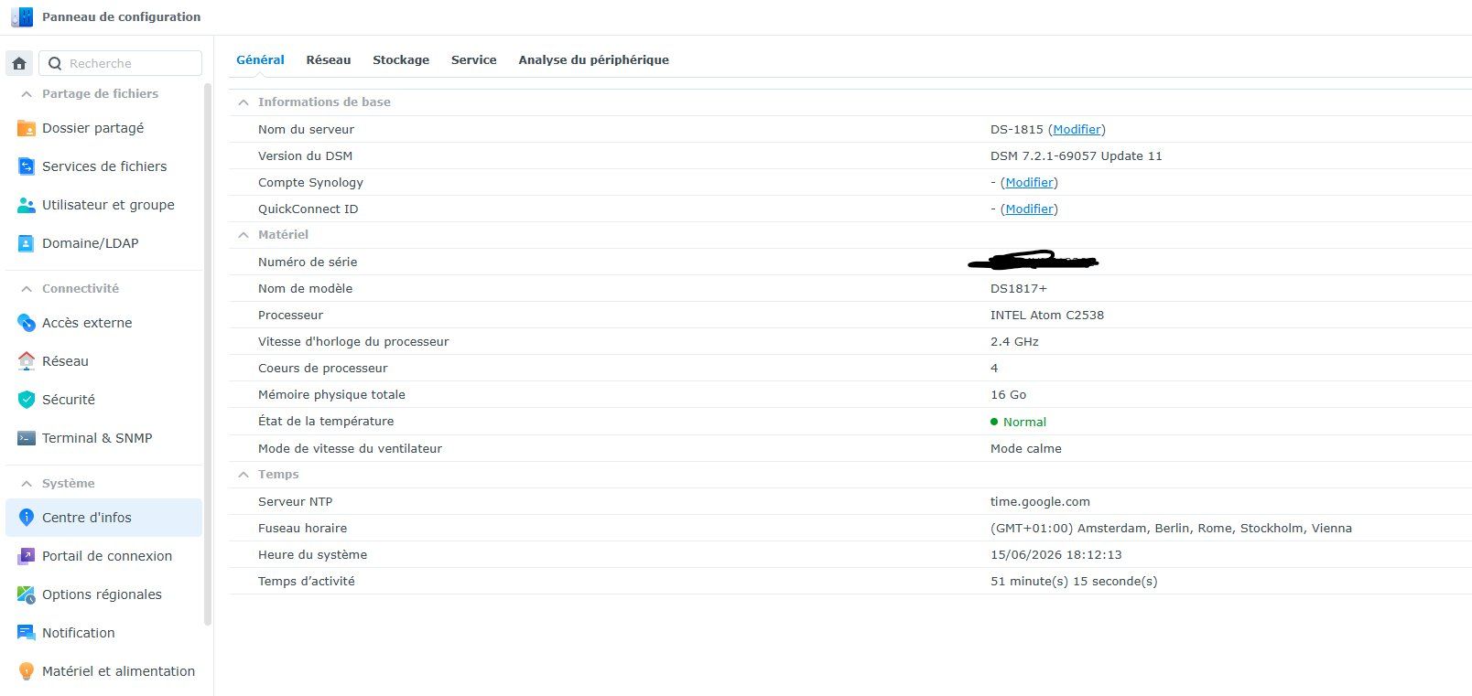Click the time.google.com NTP server value
Screen dimensions: 1472x696
1040,501
